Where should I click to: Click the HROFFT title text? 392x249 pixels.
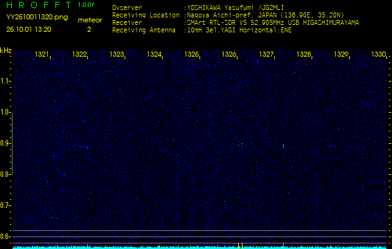[x=37, y=6]
